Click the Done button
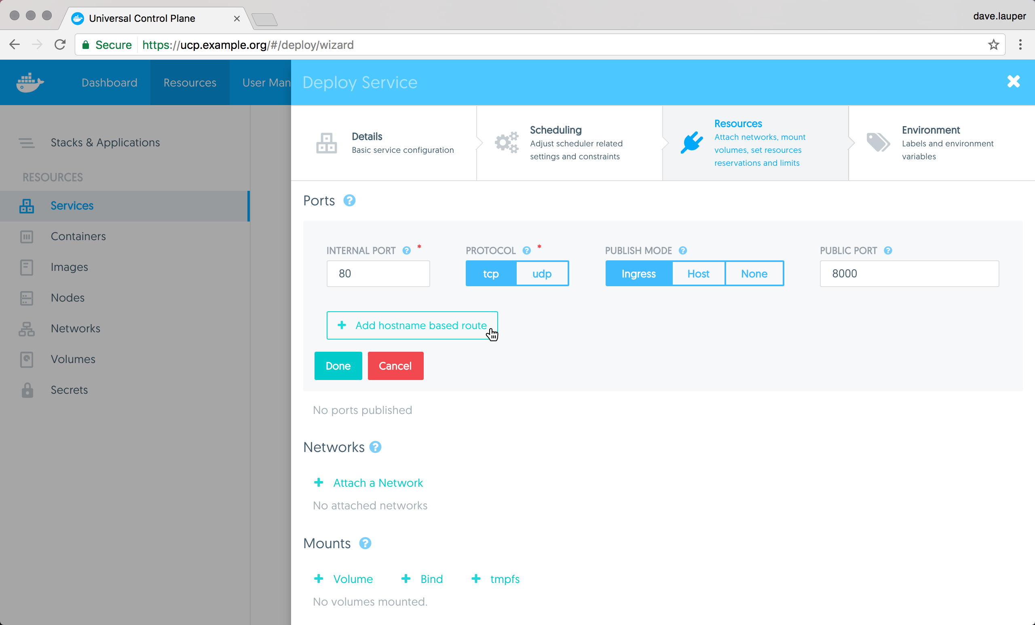 coord(338,366)
